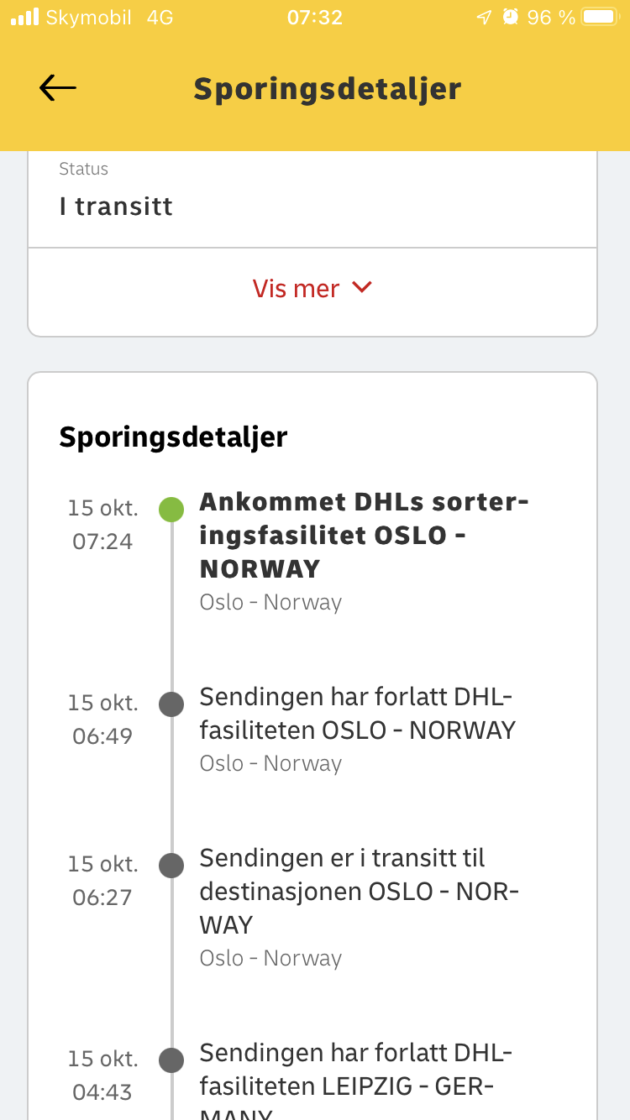Viewport: 630px width, 1120px height.
Task: Tap the Sporingsdetaljer card section heading
Action: (x=173, y=437)
